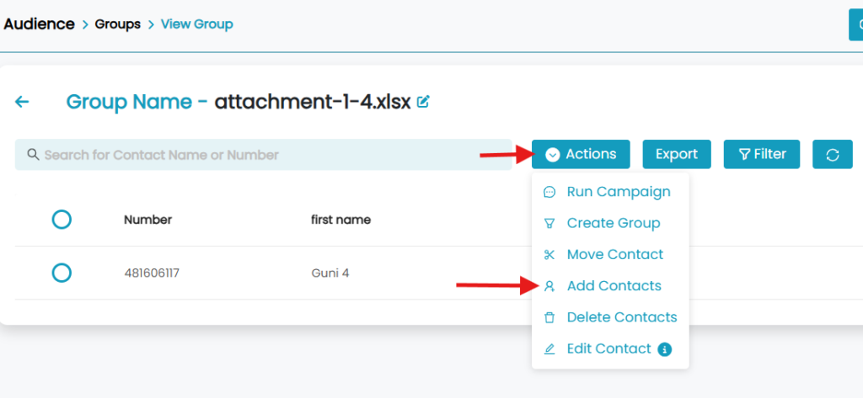Focus the contact name search field
Image resolution: width=863 pixels, height=398 pixels.
pyautogui.click(x=270, y=155)
